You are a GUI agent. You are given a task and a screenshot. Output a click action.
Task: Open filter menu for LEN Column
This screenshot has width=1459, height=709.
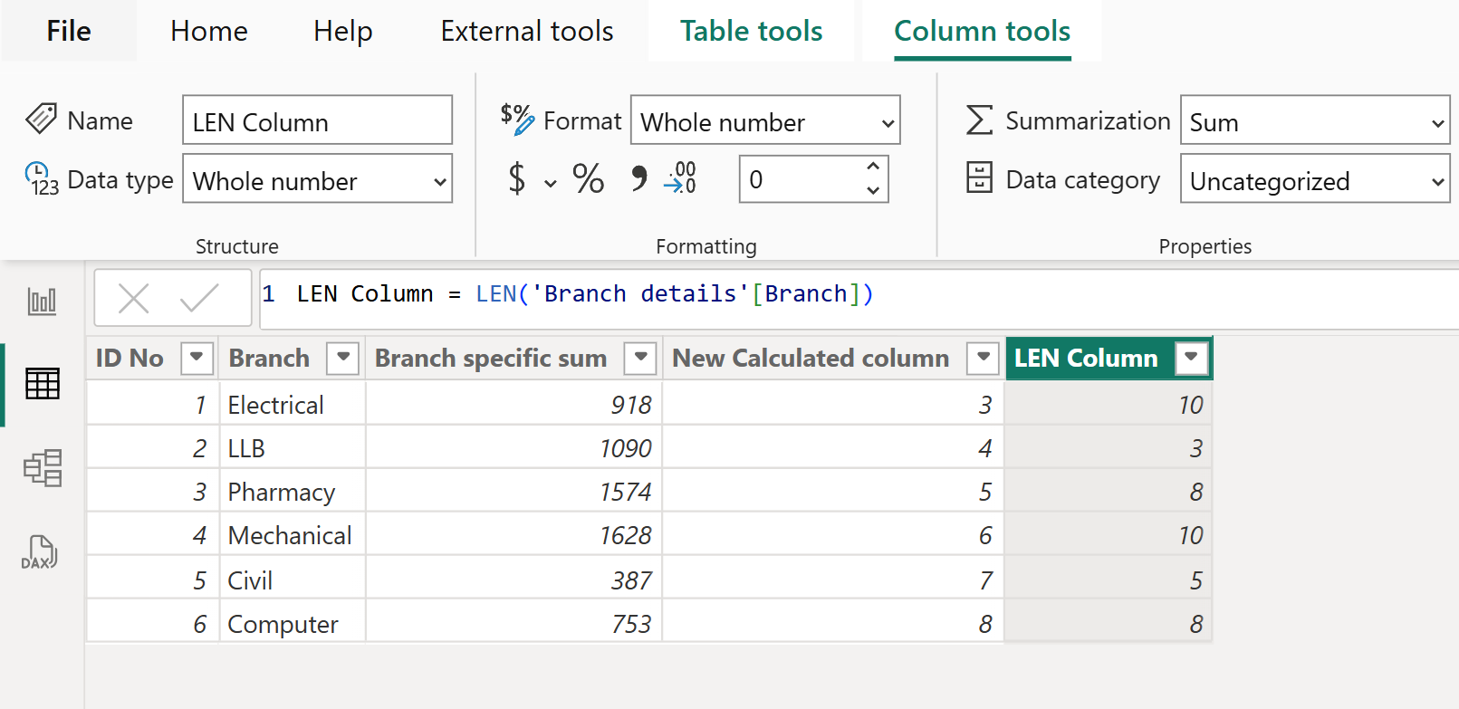(x=1191, y=358)
